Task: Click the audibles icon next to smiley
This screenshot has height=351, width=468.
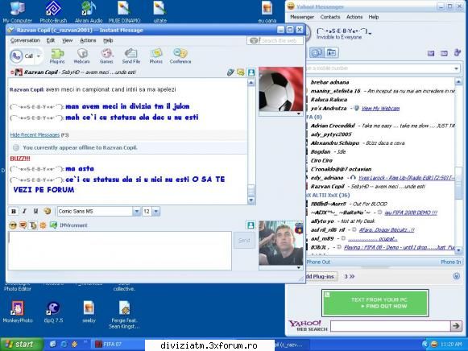Action: click(23, 225)
